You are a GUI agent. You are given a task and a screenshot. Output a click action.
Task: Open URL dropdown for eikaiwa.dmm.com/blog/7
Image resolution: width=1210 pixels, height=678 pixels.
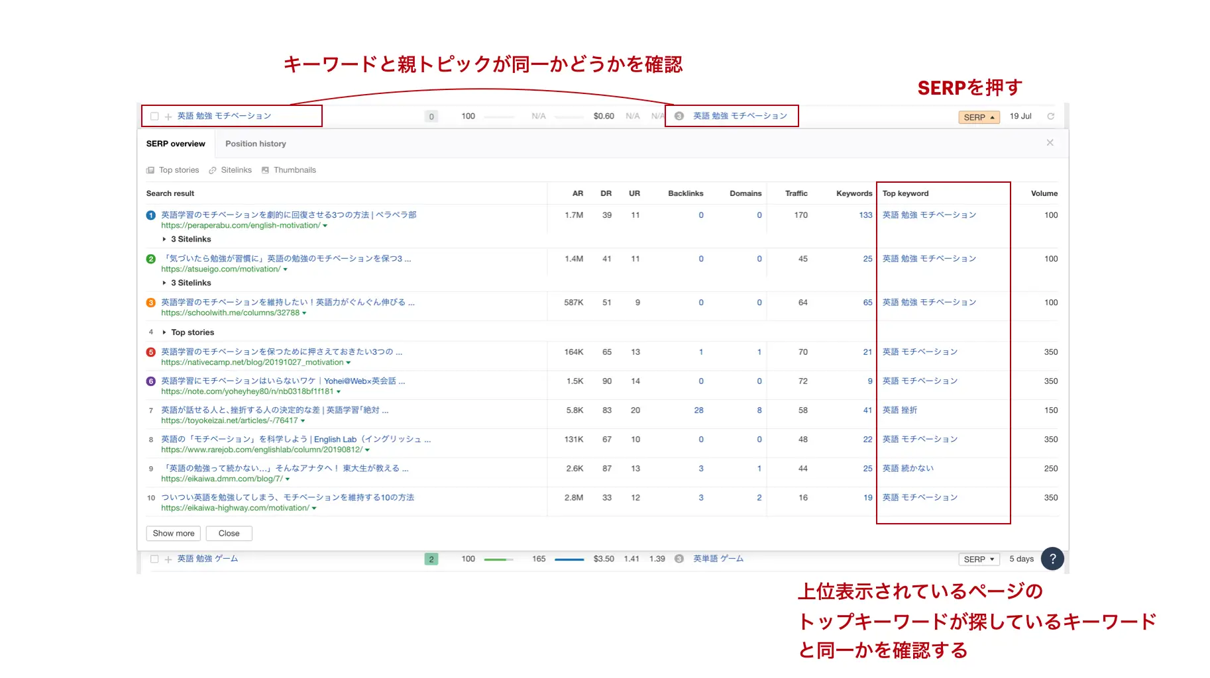(288, 479)
